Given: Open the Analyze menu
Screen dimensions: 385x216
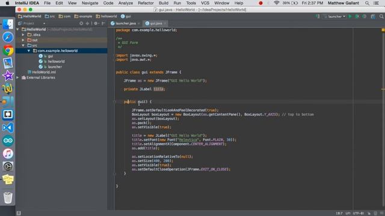Looking at the screenshot, I should pos(126,3).
